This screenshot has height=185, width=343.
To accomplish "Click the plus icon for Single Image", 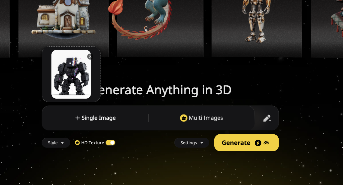I will [78, 118].
